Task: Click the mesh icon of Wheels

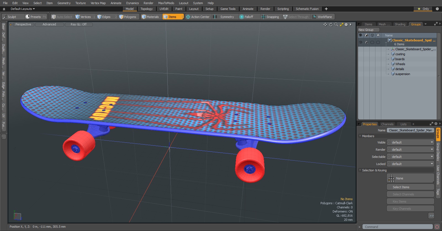Action: coord(393,64)
